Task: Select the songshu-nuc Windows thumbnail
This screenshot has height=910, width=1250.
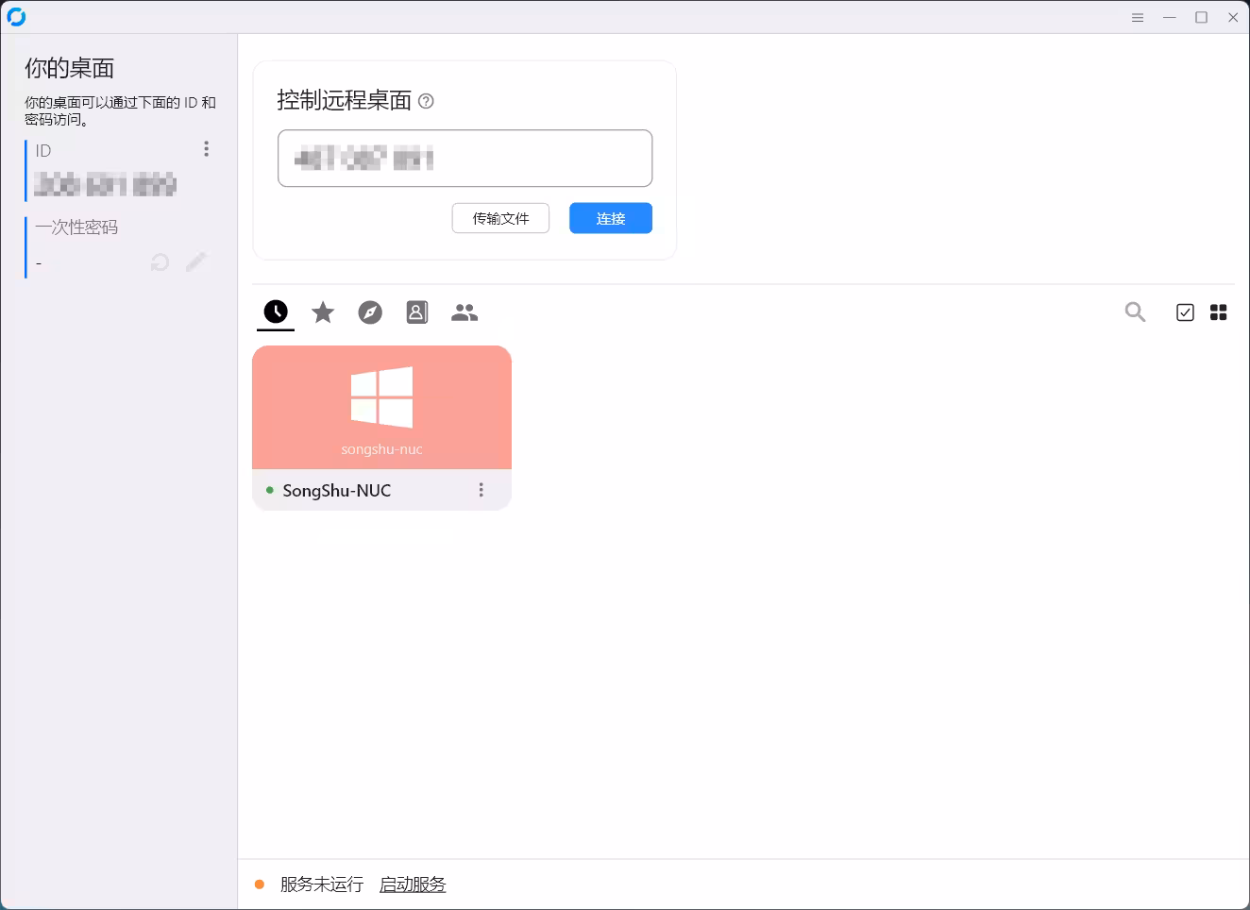Action: 381,407
